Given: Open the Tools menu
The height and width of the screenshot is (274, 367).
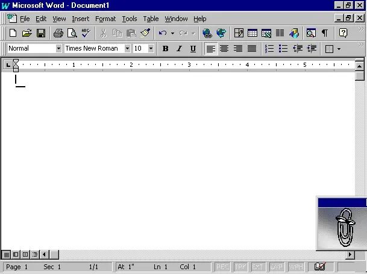Looking at the screenshot, I should [x=130, y=19].
